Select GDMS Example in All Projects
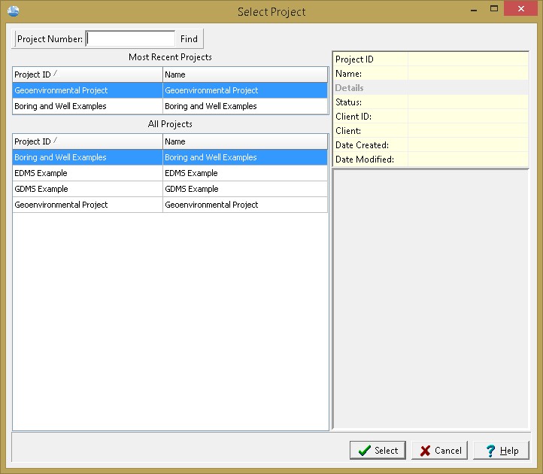This screenshot has width=543, height=474. coord(87,189)
